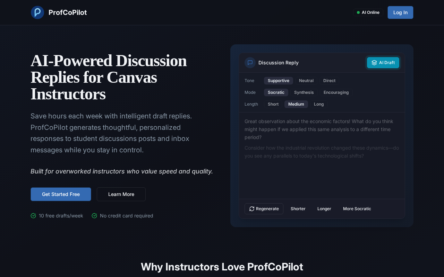The width and height of the screenshot is (444, 277).
Task: Click the Discussion Reply panel title
Action: point(279,63)
